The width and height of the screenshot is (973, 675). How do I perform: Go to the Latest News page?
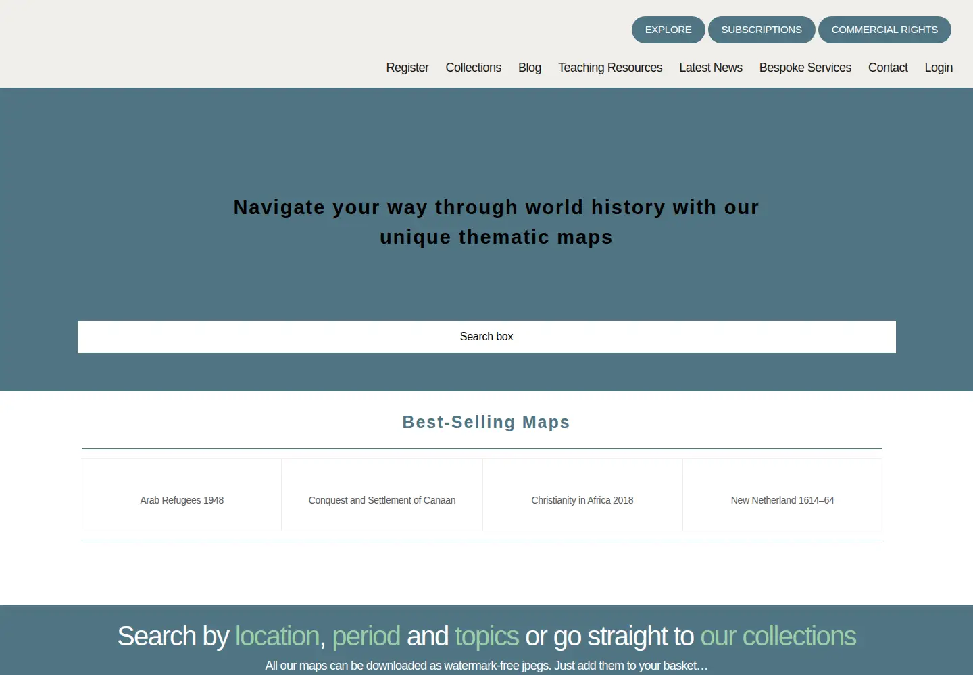click(x=711, y=67)
